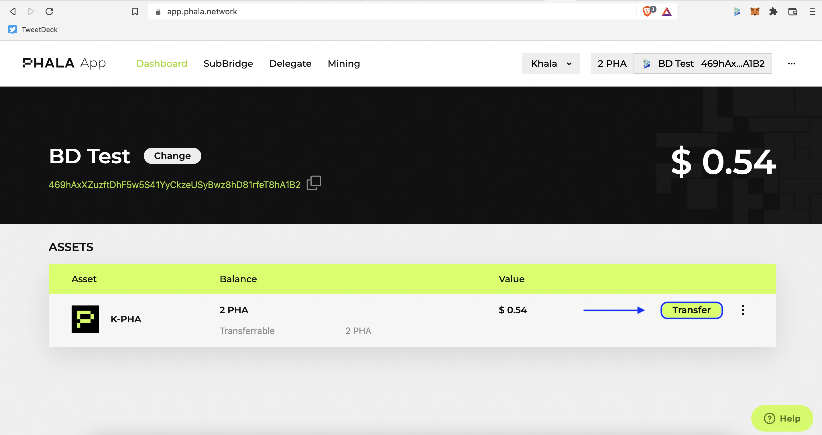Viewport: 822px width, 435px height.
Task: Bookmark this page
Action: pos(135,11)
